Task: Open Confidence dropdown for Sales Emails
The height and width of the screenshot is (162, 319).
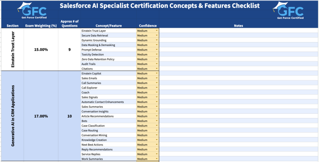Action: [x=157, y=78]
